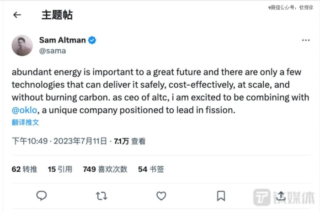Click the reply speech bubble icon
The image size is (320, 212).
point(42,196)
